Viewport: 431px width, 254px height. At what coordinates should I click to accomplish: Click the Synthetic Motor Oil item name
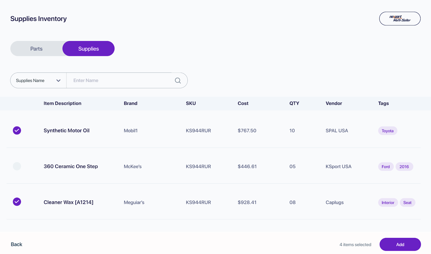click(x=67, y=130)
